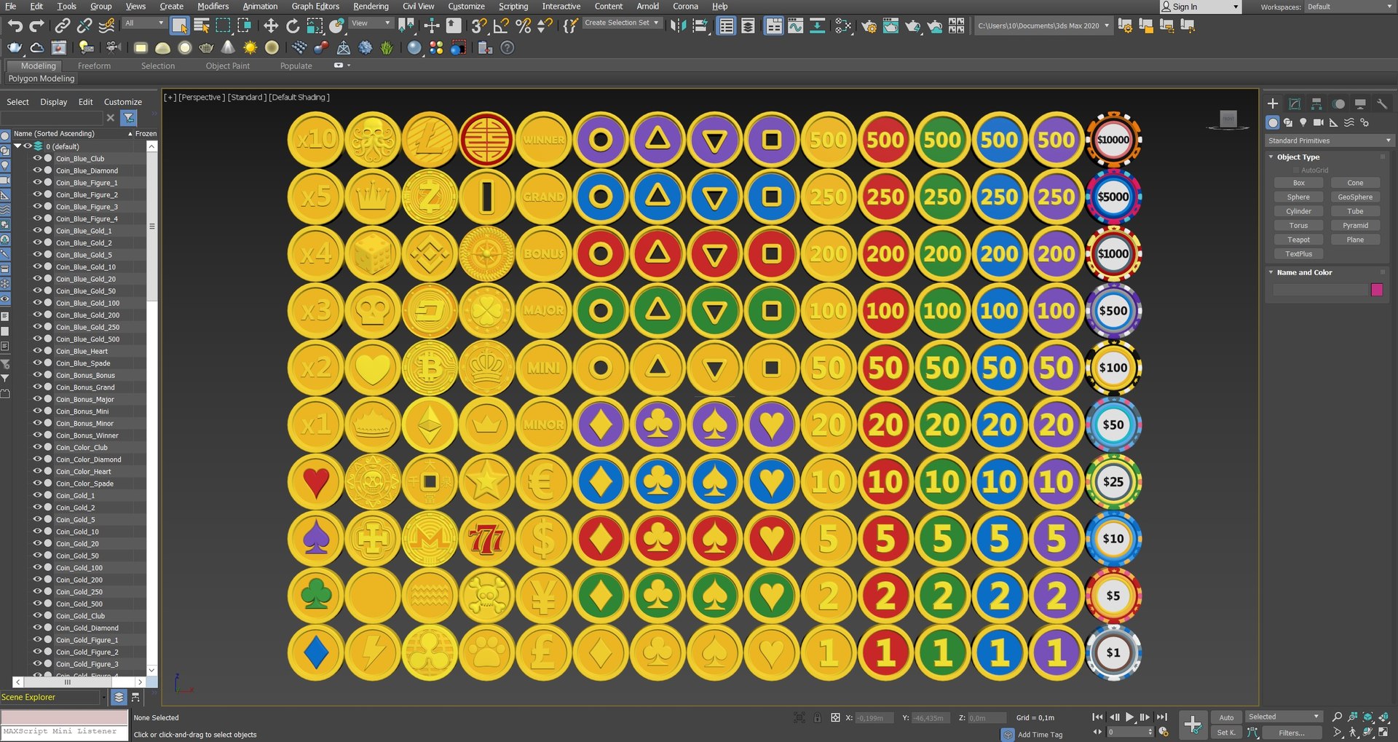Click the Set Keys plus-key button
The height and width of the screenshot is (742, 1398).
1193,724
